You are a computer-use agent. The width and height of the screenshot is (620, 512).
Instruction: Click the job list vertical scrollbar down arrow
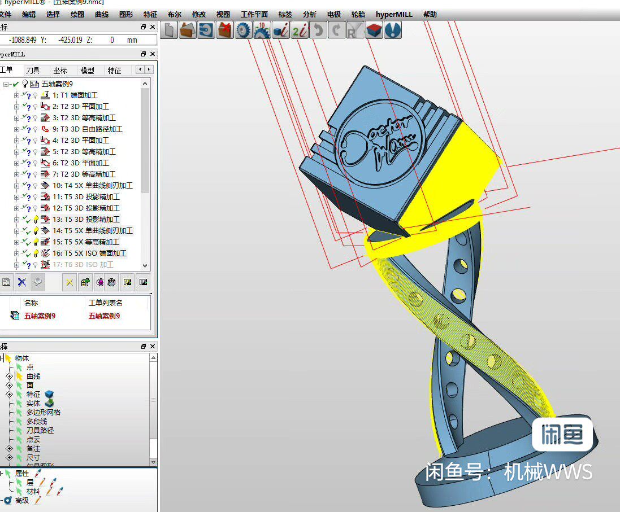pos(145,266)
